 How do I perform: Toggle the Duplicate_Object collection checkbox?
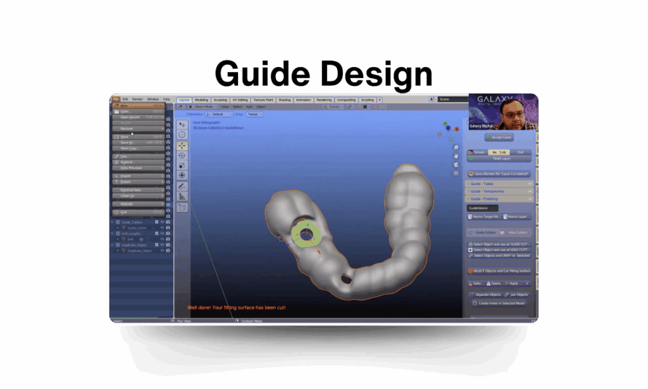[x=156, y=245]
